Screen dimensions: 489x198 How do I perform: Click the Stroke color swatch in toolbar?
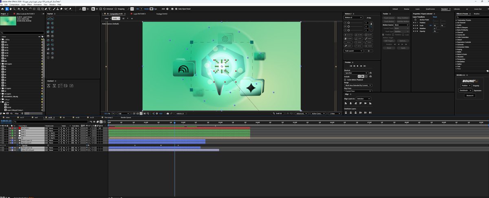(x=152, y=9)
